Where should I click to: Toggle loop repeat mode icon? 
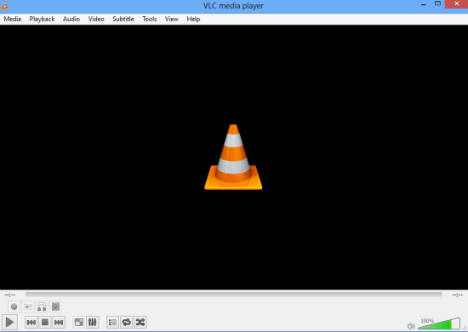point(127,322)
